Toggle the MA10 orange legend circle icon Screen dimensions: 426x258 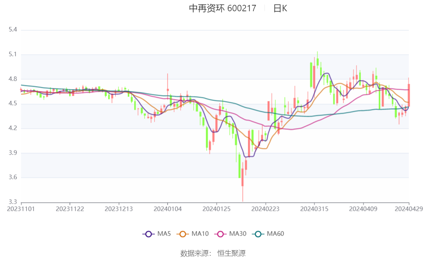[183, 234]
